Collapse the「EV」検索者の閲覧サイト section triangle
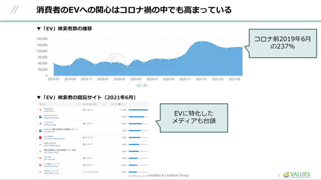Screen dimensions: 321x180 39,97
